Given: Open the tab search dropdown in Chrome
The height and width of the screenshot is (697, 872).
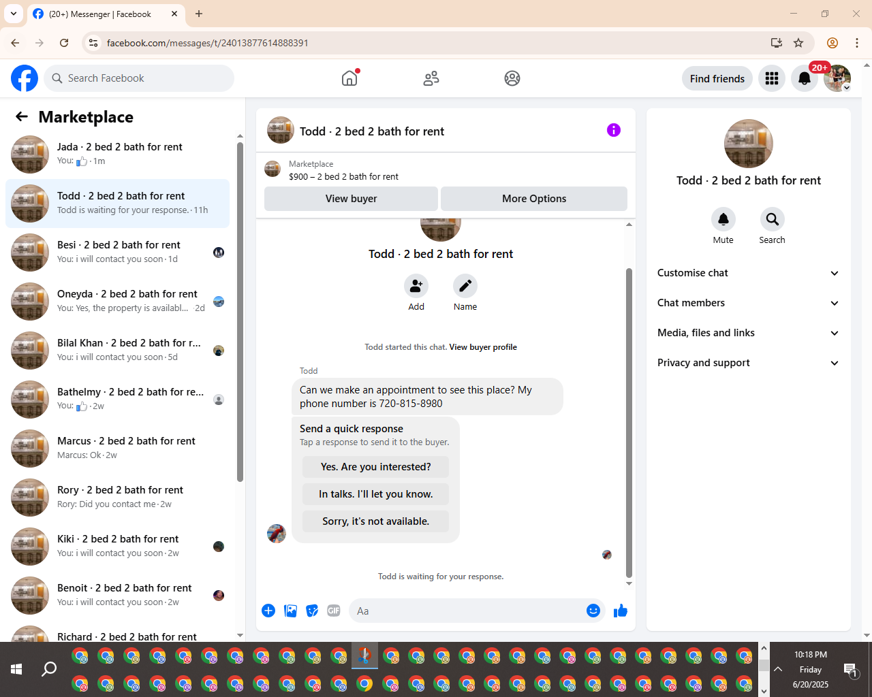Looking at the screenshot, I should point(14,14).
